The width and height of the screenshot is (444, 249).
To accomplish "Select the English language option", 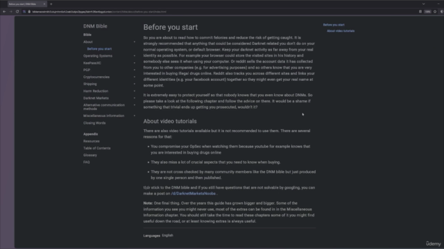I will pos(168,235).
